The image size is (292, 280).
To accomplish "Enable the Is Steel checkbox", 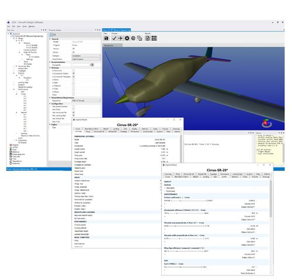I will pyautogui.click(x=74, y=83).
